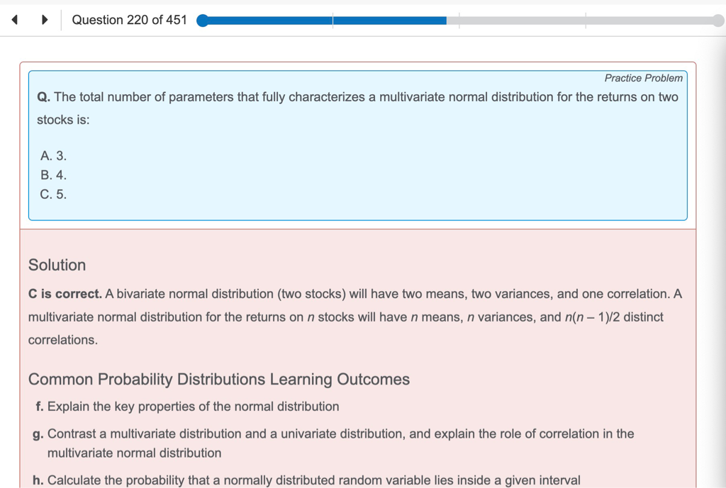Viewport: 726px width, 488px height.
Task: Open learning outcome g about multivariate distribution
Action: coord(340,433)
